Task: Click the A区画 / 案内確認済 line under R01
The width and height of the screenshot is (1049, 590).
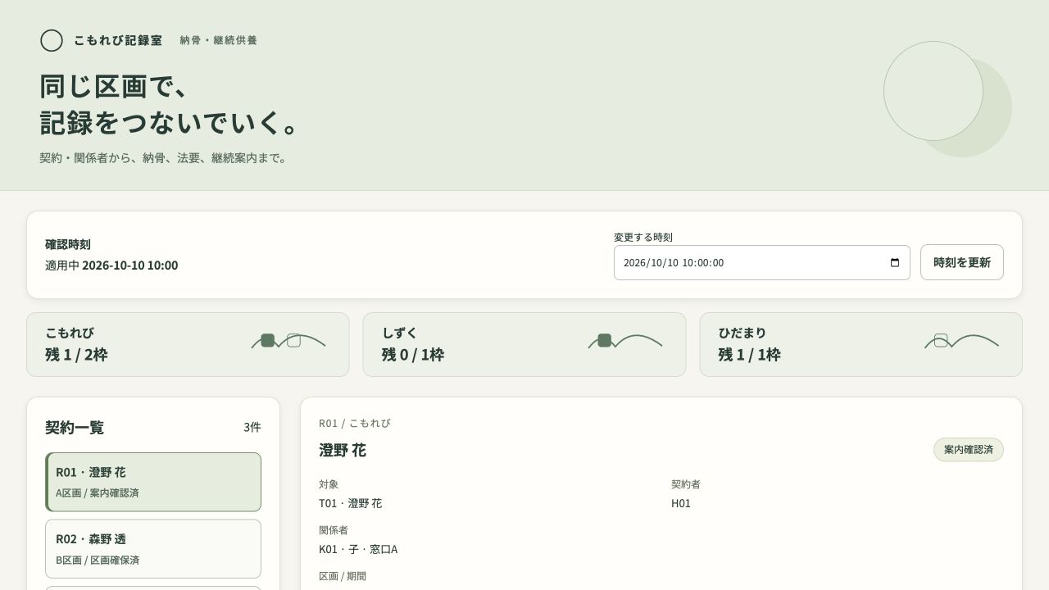Action: (x=98, y=493)
